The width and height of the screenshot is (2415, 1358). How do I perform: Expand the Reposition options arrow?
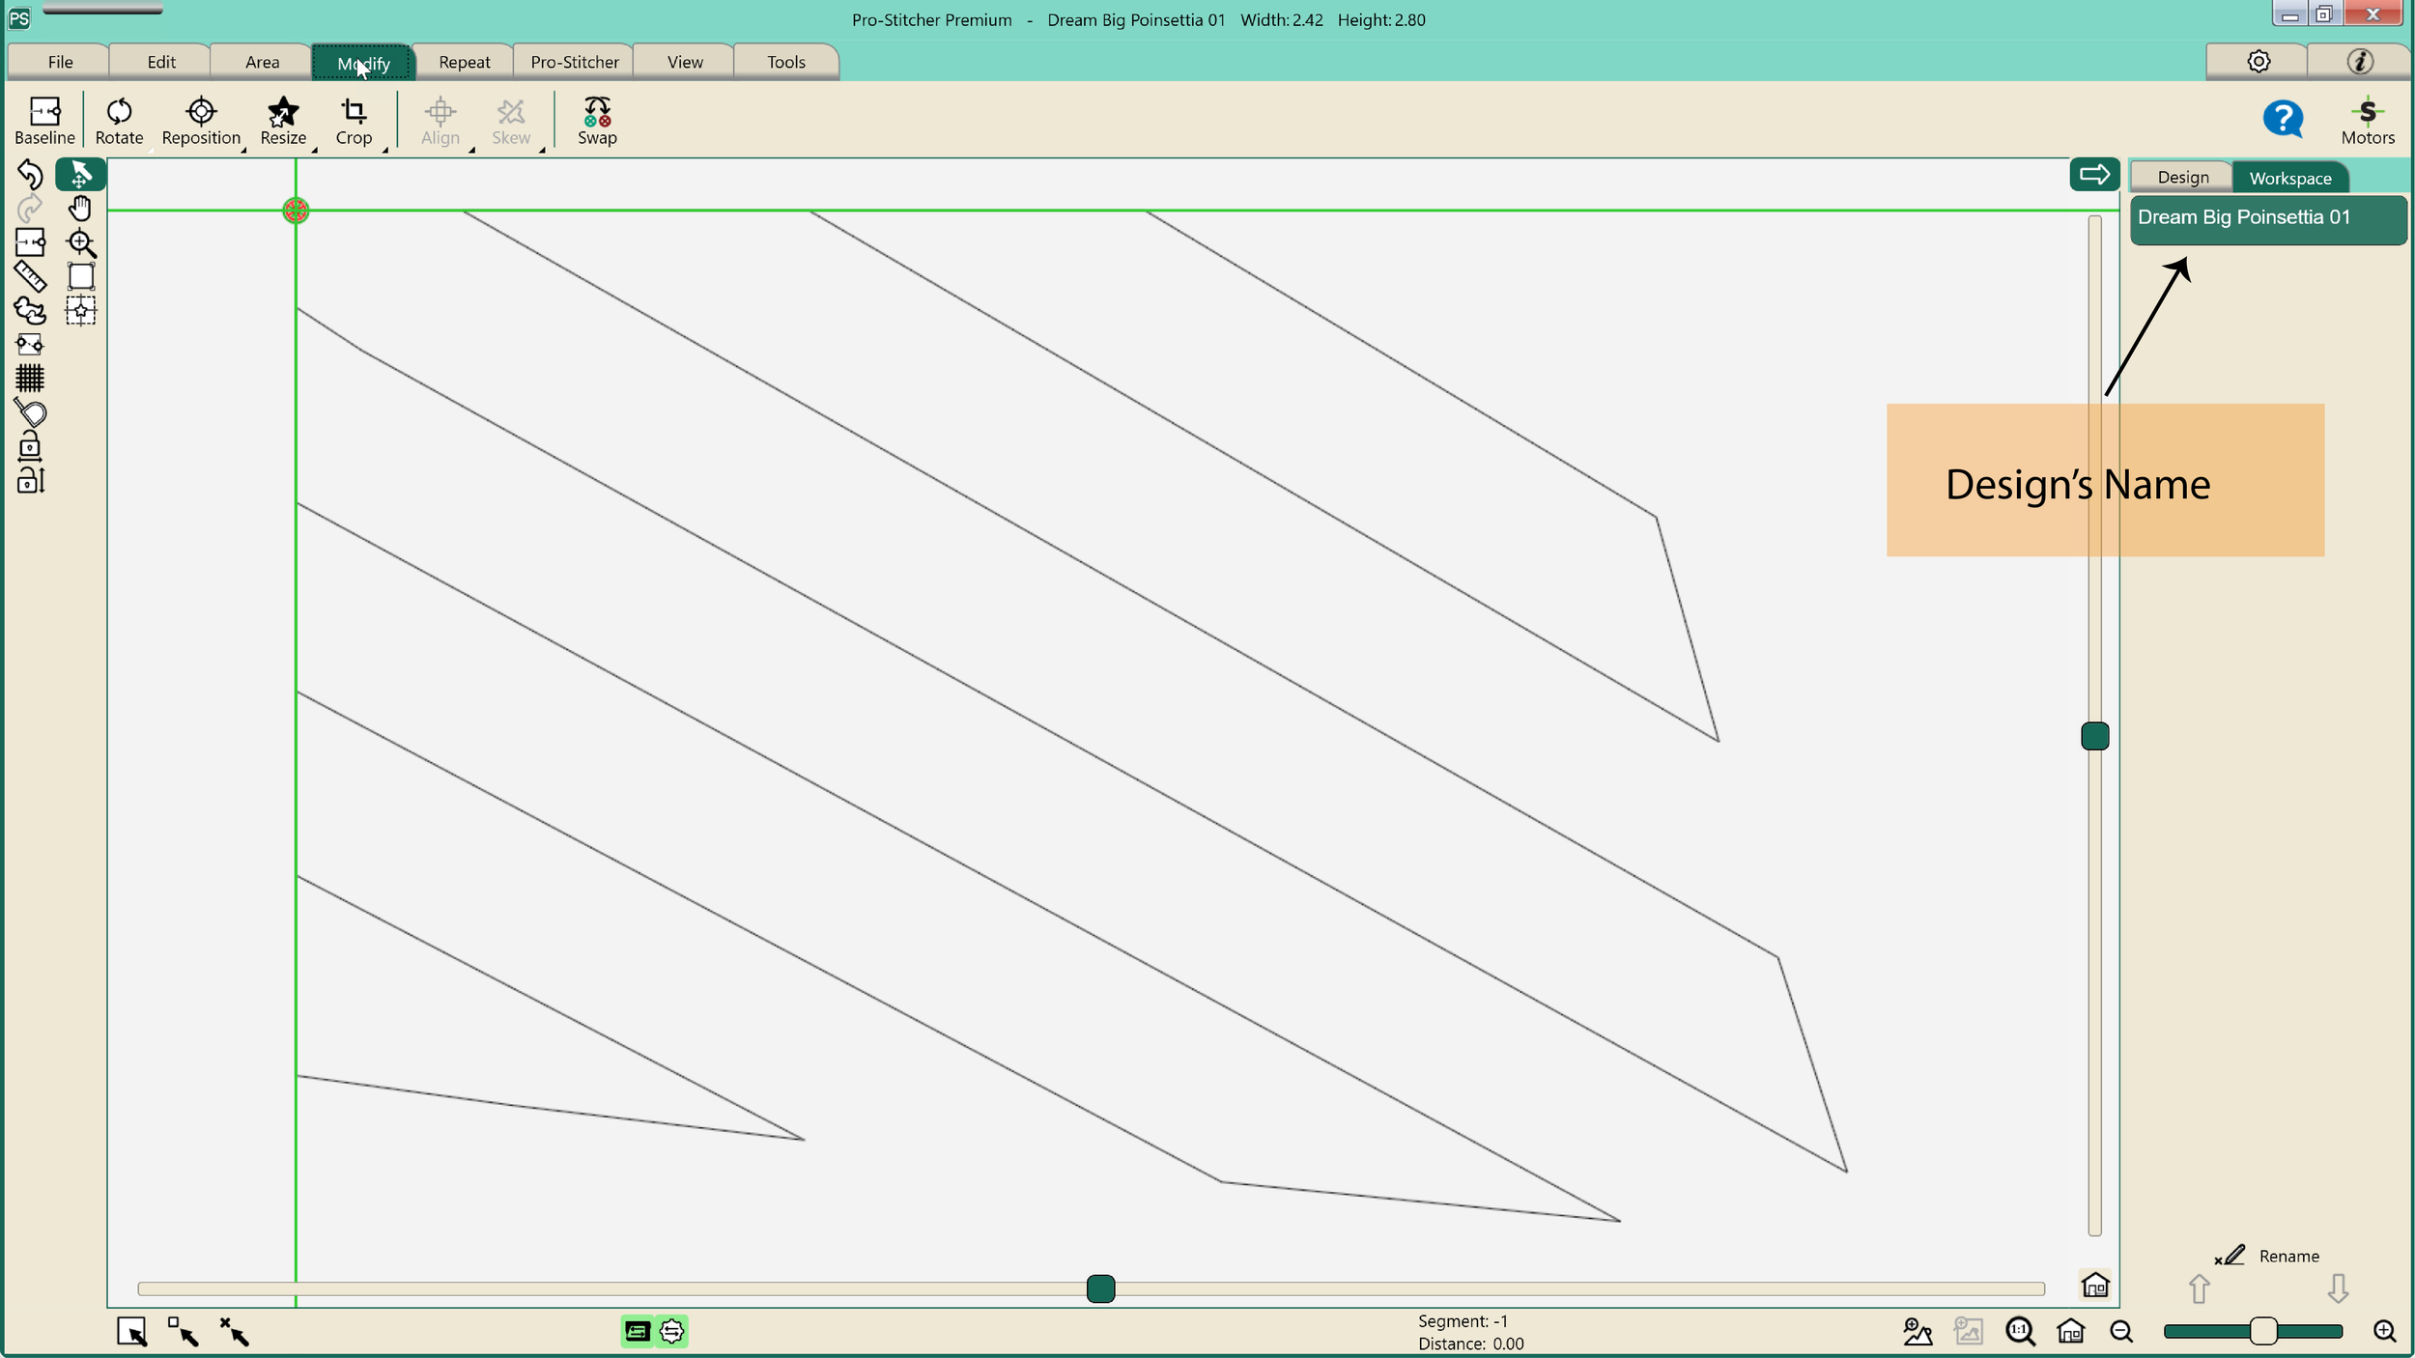click(243, 151)
